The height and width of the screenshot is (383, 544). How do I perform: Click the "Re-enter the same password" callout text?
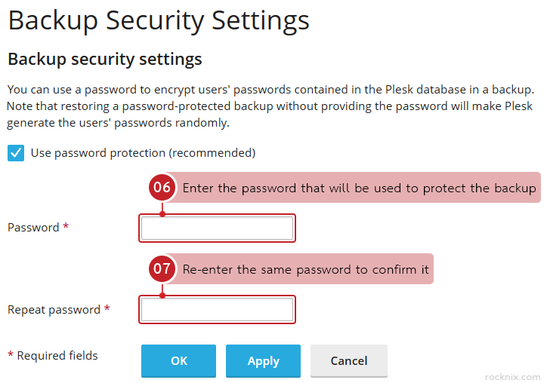click(x=305, y=269)
